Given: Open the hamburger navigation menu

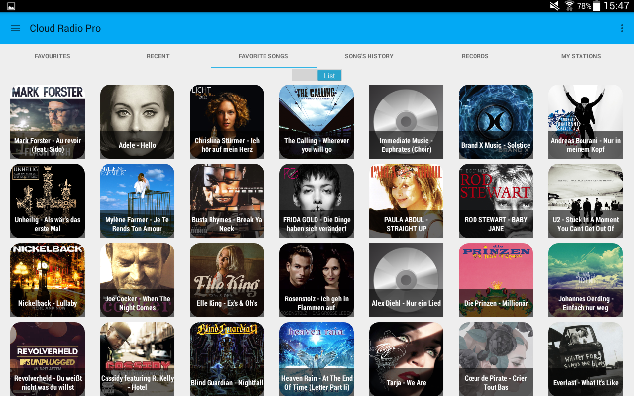Looking at the screenshot, I should [x=16, y=28].
